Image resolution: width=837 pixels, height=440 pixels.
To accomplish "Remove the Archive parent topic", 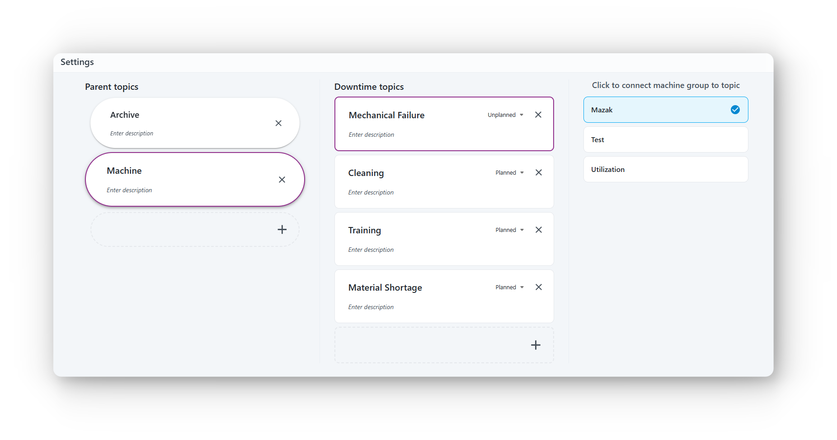I will coord(278,123).
